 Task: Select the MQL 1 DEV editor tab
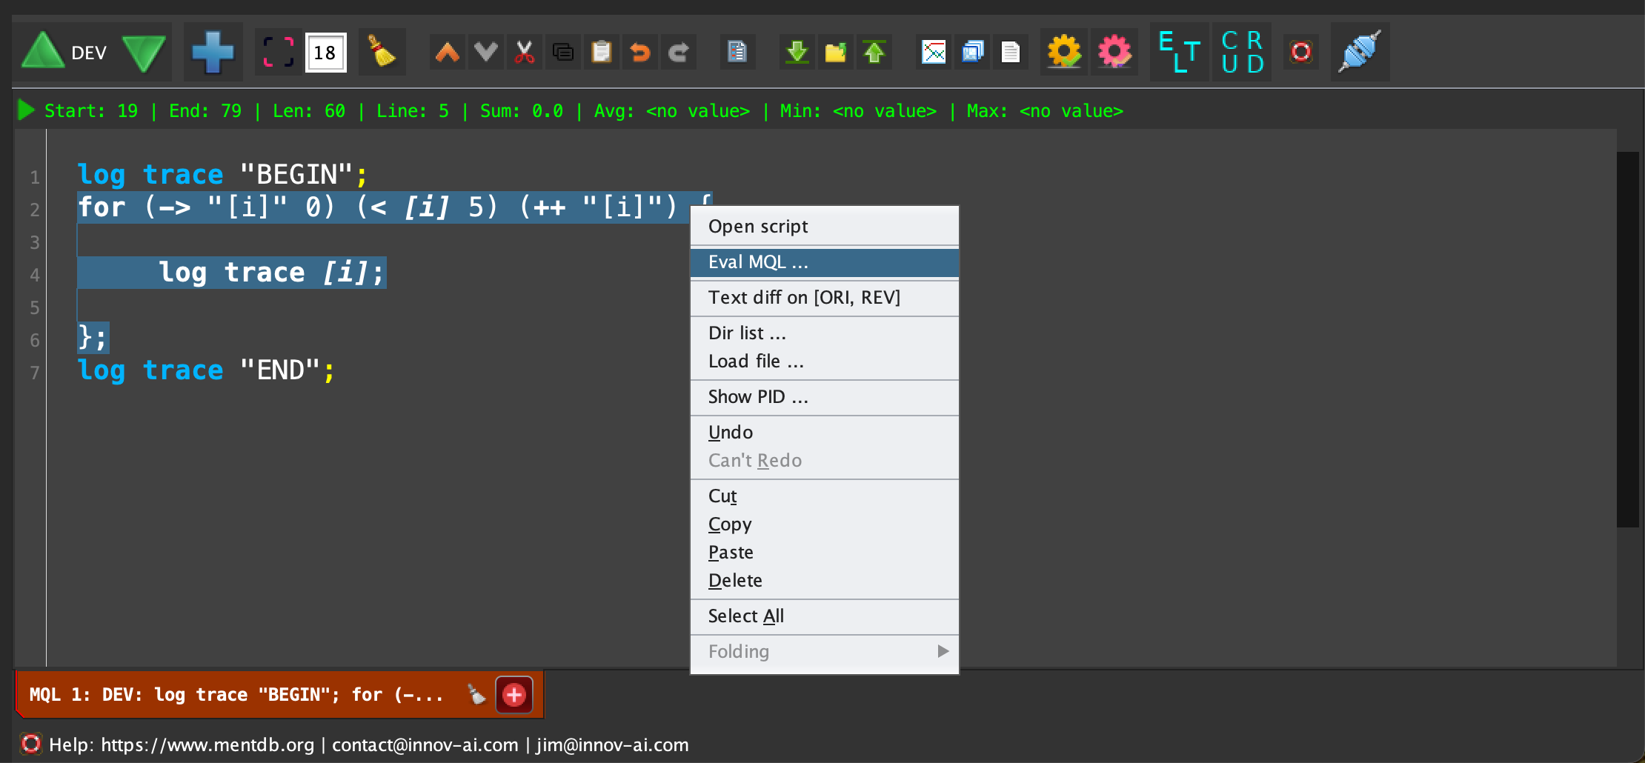237,695
